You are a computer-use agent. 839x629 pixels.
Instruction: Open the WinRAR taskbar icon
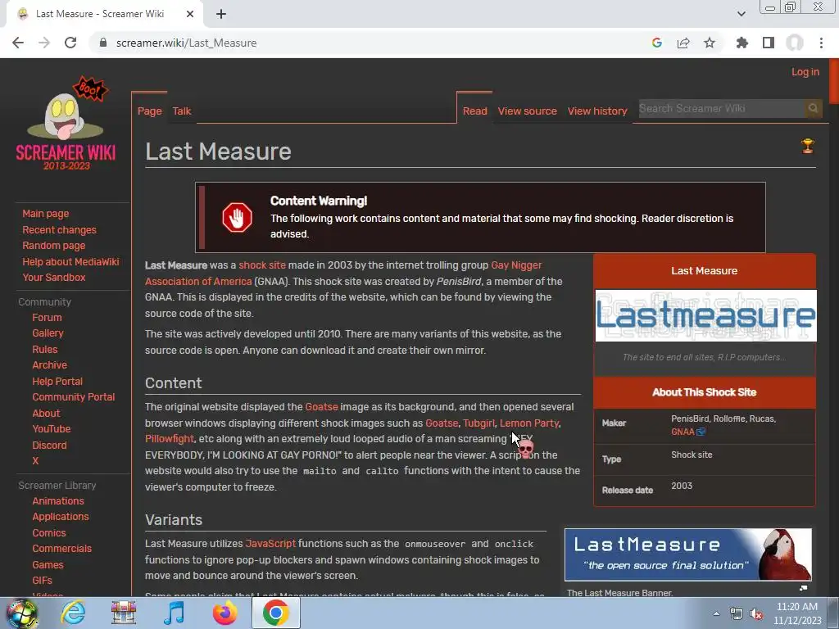pos(124,613)
